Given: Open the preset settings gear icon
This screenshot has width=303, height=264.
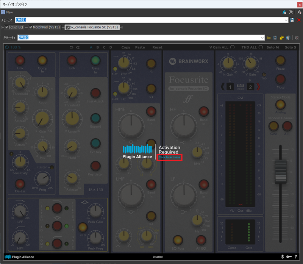Looking at the screenshot, I should click(x=297, y=37).
